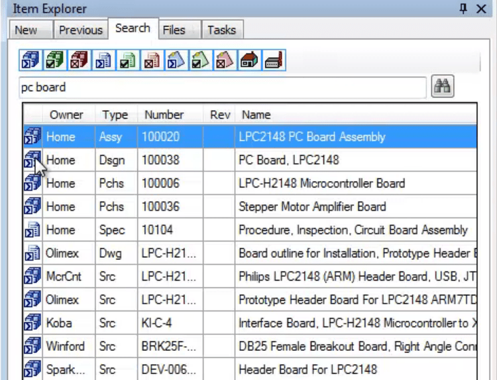
Task: Toggle the blue pending parts filter icon
Action: (x=30, y=60)
